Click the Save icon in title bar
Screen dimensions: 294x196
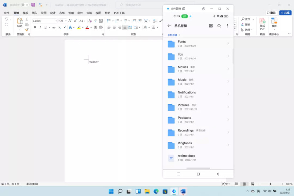pos(33,5)
